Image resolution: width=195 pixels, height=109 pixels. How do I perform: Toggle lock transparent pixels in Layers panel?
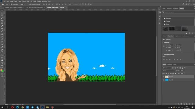166,74
